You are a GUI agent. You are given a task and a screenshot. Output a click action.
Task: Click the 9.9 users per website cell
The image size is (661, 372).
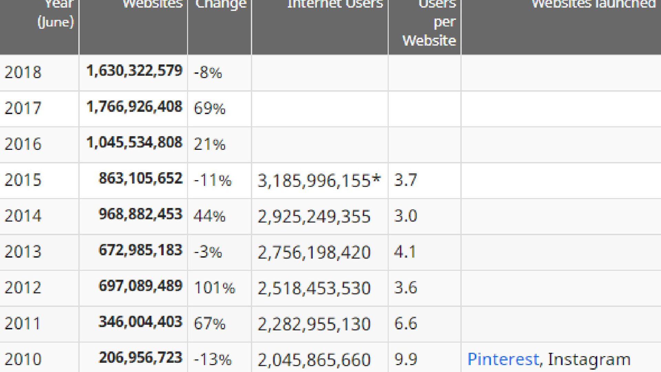coord(424,357)
